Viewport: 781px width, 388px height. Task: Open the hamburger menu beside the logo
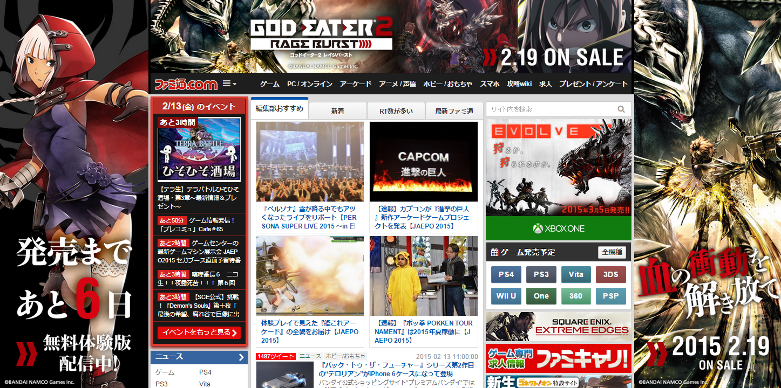click(x=229, y=84)
